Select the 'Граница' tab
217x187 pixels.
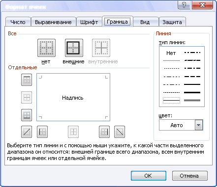click(118, 22)
